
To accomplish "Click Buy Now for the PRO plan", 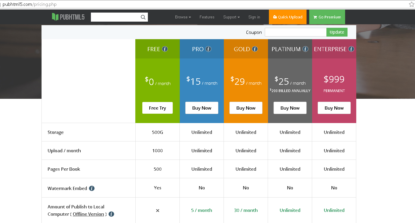I will point(202,108).
